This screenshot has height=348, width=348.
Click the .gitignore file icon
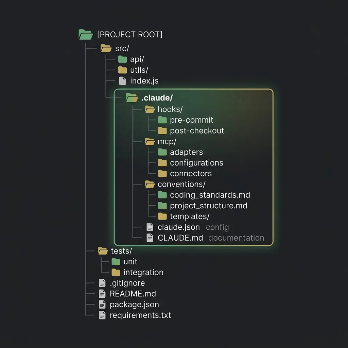pos(102,283)
